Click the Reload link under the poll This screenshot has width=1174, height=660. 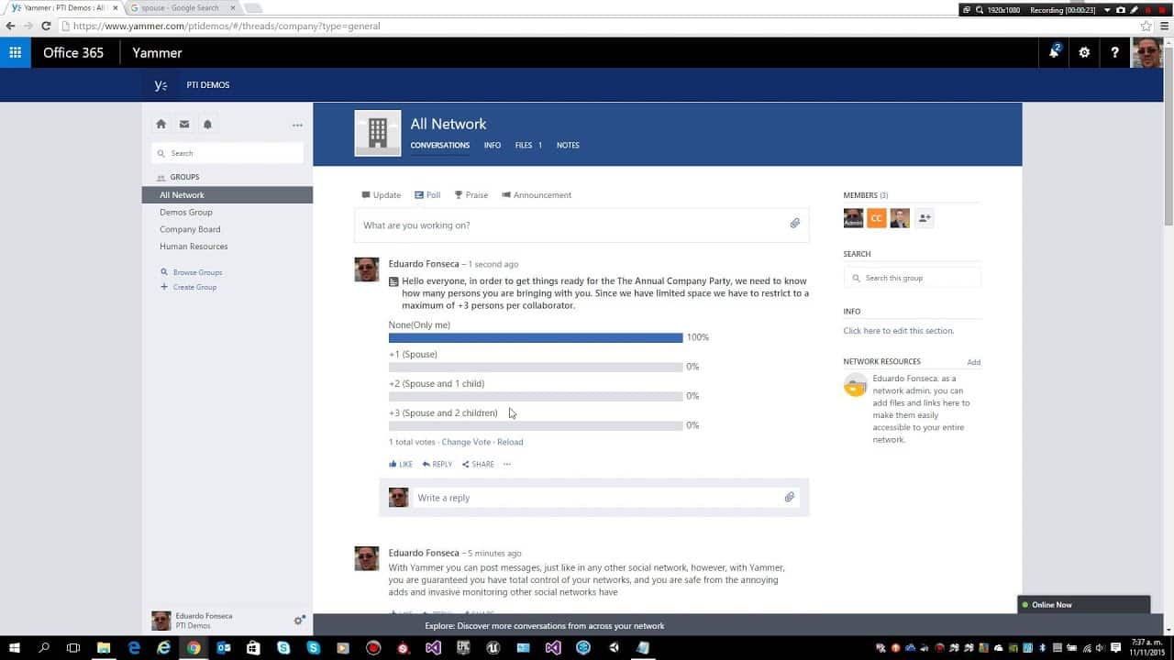click(510, 442)
